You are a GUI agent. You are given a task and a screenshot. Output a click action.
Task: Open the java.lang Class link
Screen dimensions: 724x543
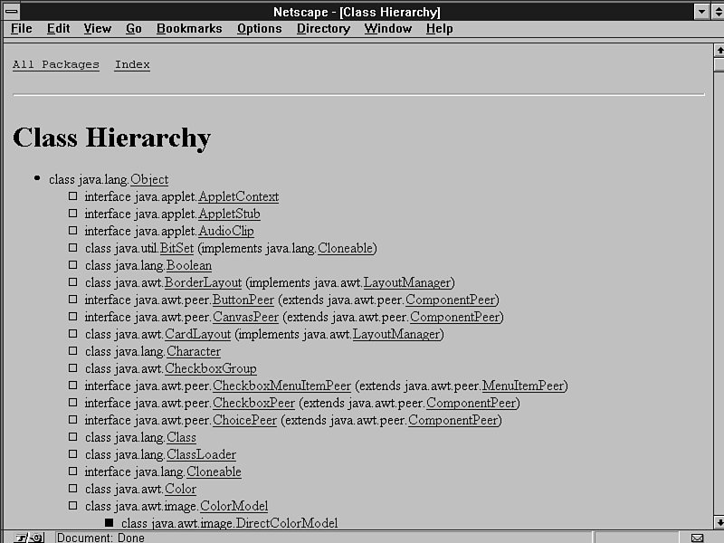click(x=181, y=438)
